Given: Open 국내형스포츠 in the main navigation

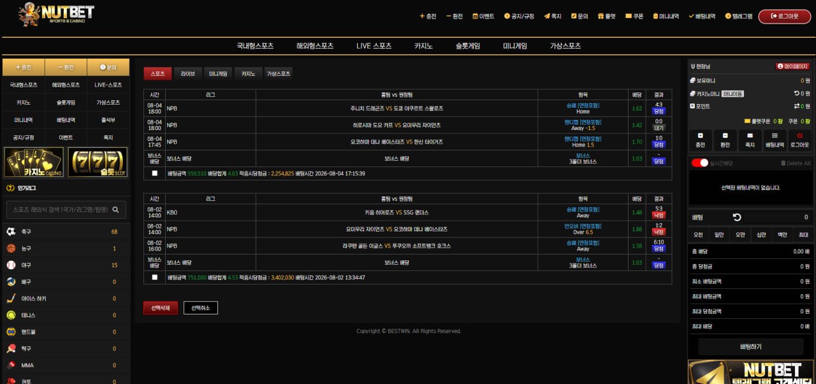Looking at the screenshot, I should 255,46.
